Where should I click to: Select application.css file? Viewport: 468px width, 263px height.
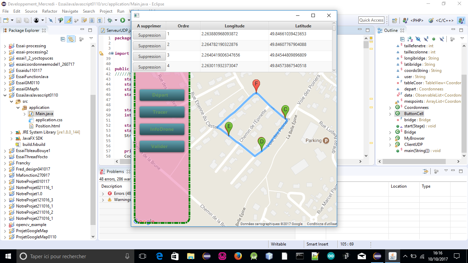pos(49,120)
